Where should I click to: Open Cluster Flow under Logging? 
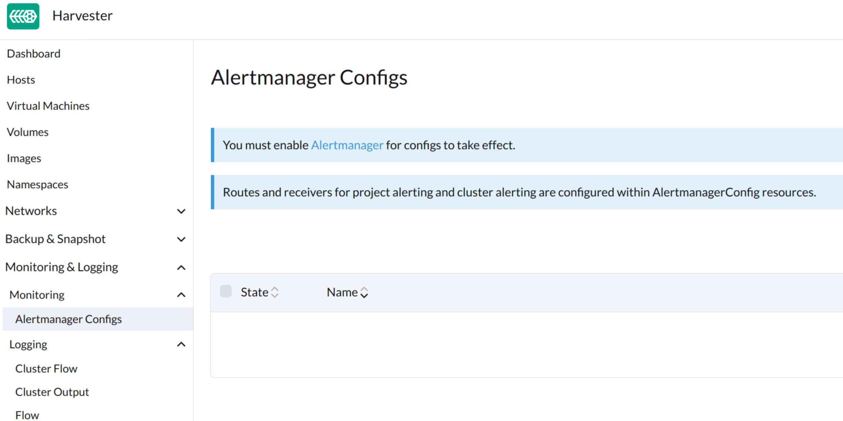(46, 369)
